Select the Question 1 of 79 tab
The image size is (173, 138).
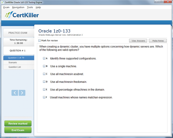(x=19, y=58)
